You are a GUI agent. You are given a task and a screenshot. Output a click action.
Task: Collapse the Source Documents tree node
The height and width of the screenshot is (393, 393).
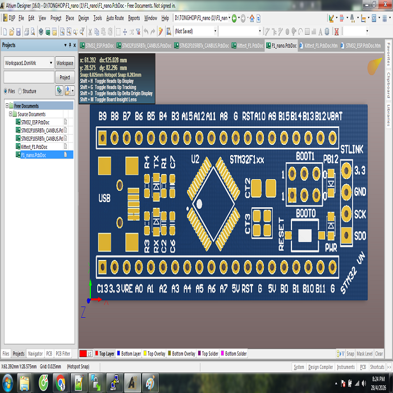(x=11, y=114)
